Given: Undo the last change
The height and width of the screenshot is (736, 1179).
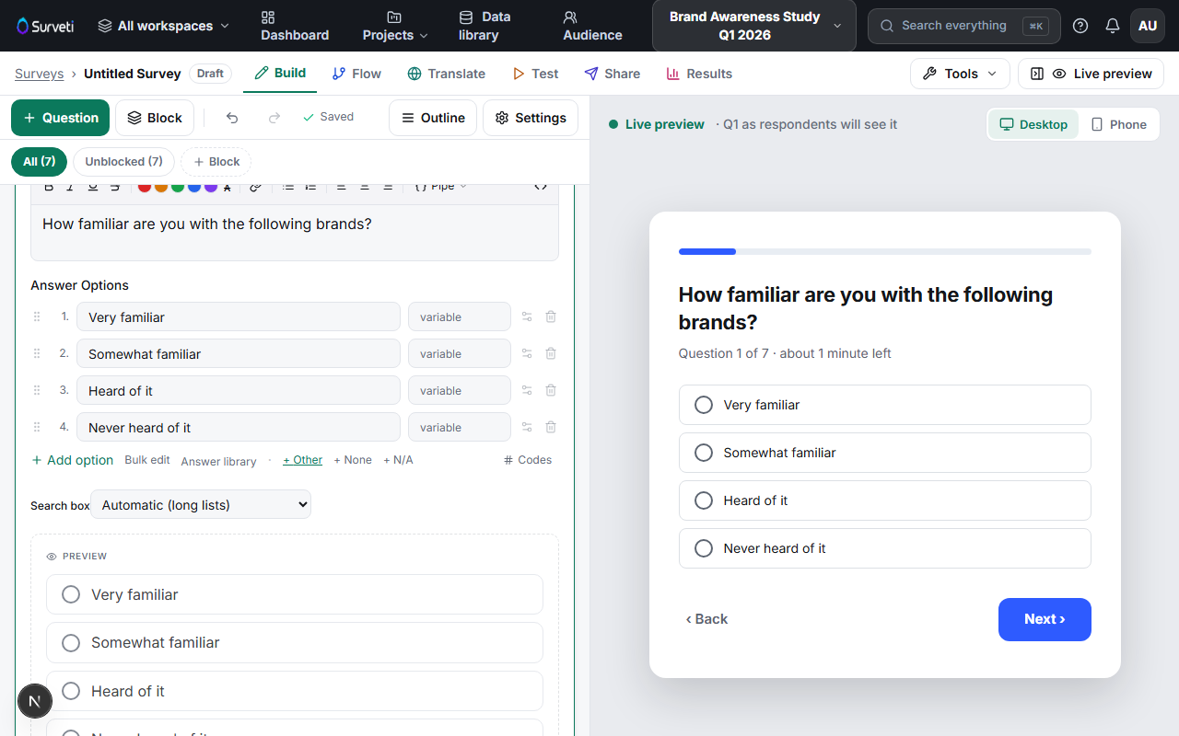Looking at the screenshot, I should click(x=232, y=118).
